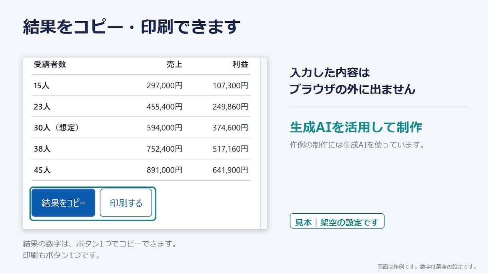Select the 利益 column header
This screenshot has width=488, height=274.
pyautogui.click(x=240, y=64)
